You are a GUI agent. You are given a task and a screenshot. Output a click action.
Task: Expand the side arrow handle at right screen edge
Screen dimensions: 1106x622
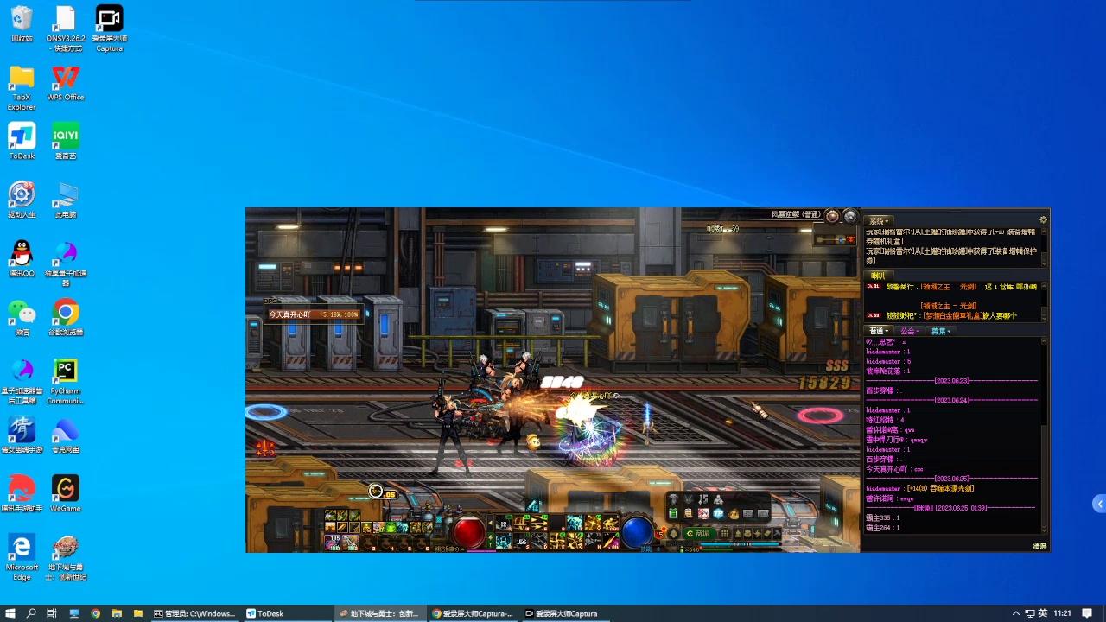(1099, 504)
